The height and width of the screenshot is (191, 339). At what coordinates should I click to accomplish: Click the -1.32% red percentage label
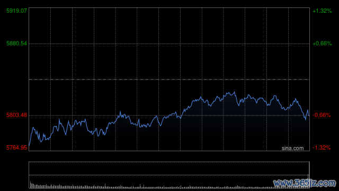pos(322,147)
